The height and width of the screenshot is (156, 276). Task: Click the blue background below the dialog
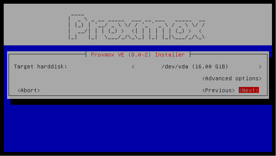pos(138,128)
